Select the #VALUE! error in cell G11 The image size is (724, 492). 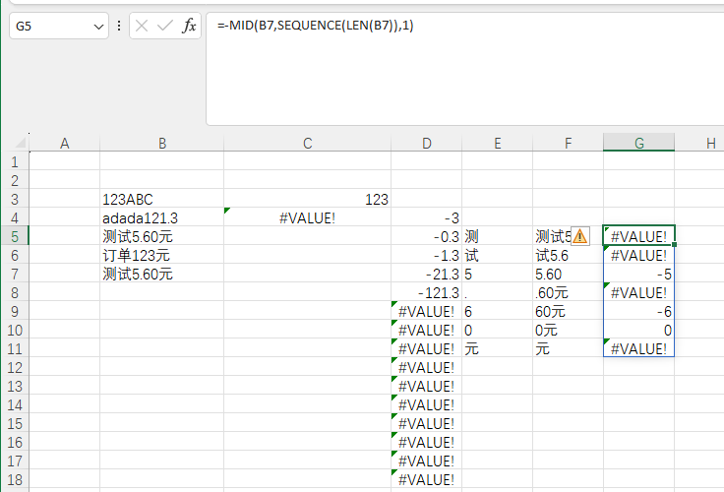tap(639, 348)
